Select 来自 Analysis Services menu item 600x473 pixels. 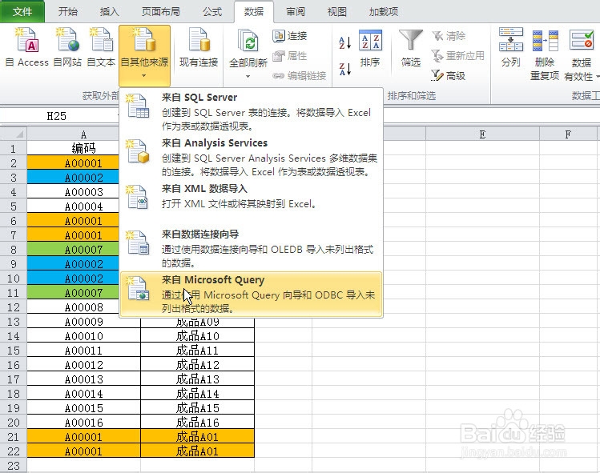click(x=252, y=157)
